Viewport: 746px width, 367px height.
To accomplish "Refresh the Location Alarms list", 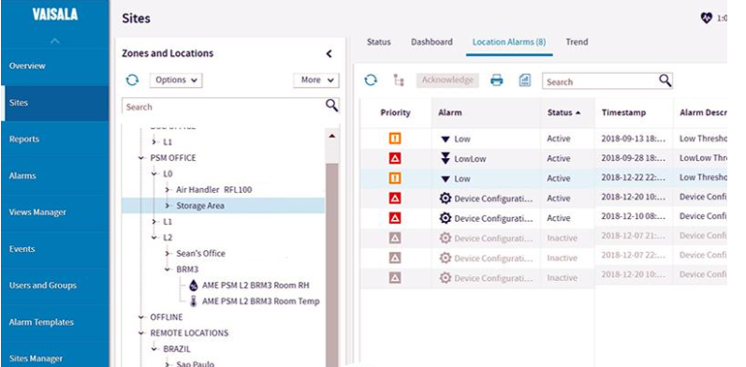I will point(371,80).
